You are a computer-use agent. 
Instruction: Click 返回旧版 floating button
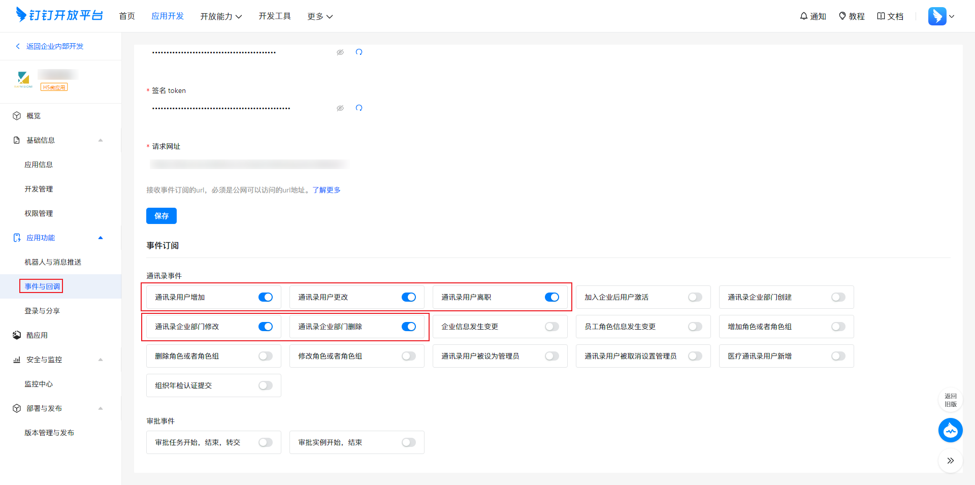(950, 400)
